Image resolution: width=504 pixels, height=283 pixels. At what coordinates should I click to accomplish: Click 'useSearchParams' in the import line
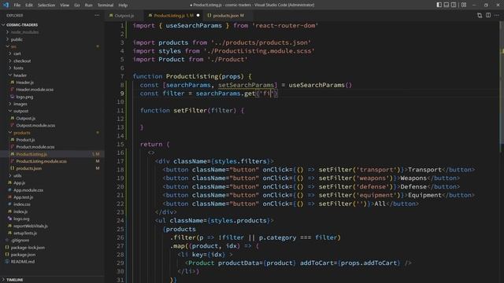[x=194, y=26]
